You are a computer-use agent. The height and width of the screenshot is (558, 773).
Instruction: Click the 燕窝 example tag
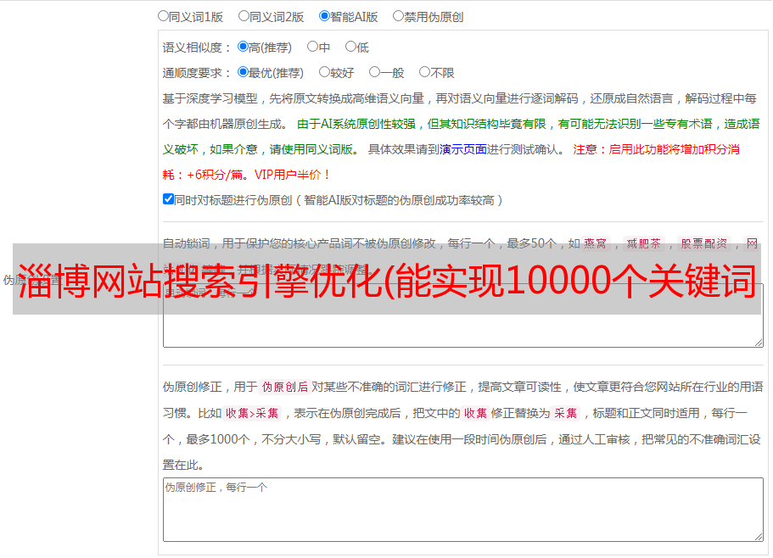(x=595, y=243)
